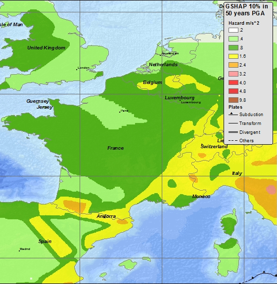
Task: Click the orange 2.4 hazard swatch
Action: pyautogui.click(x=233, y=65)
